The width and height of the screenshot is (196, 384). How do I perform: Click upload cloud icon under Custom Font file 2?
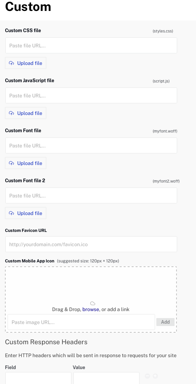tap(12, 213)
